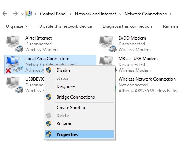Click the Forward navigation arrow
178x152 pixels.
tap(15, 14)
